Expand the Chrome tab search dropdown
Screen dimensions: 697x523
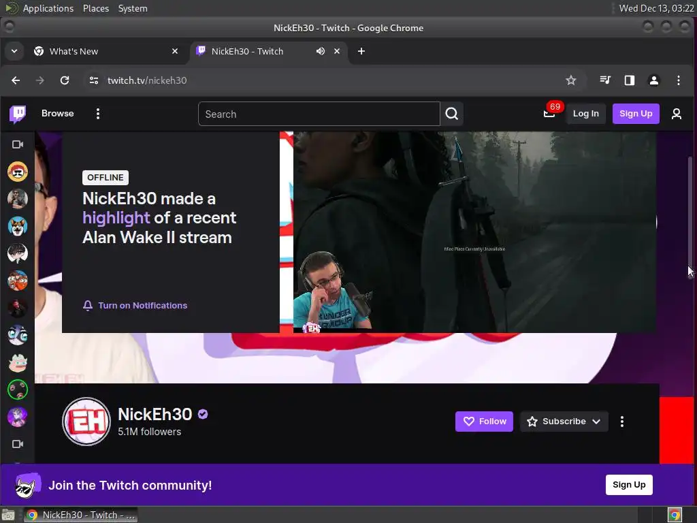click(14, 51)
